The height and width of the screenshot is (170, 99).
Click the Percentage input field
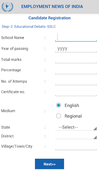point(76,70)
